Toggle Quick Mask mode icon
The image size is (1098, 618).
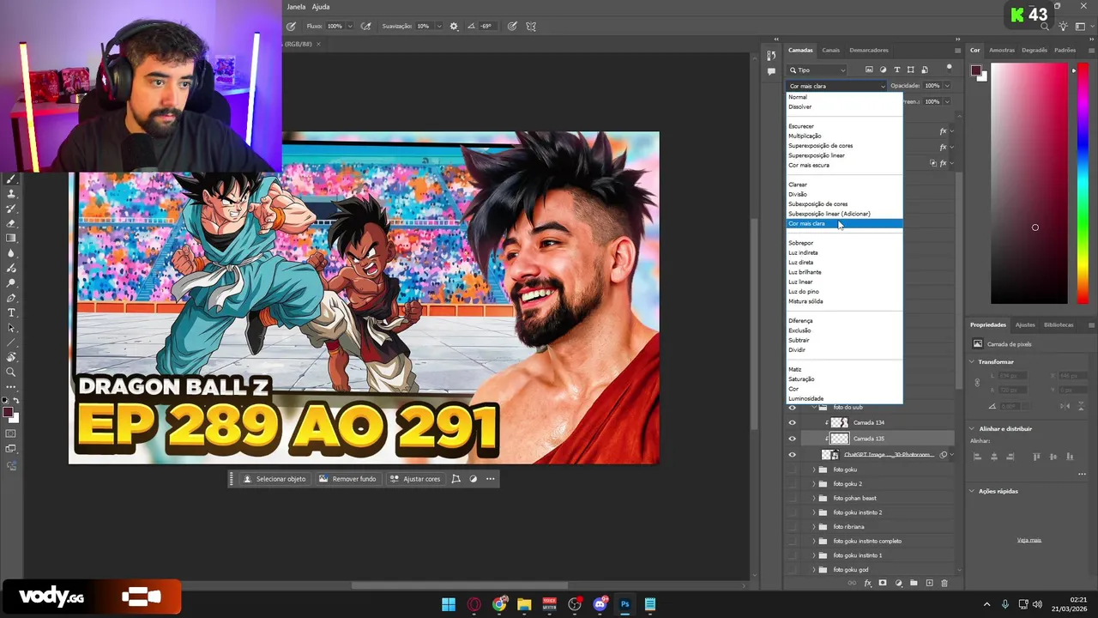coord(11,433)
